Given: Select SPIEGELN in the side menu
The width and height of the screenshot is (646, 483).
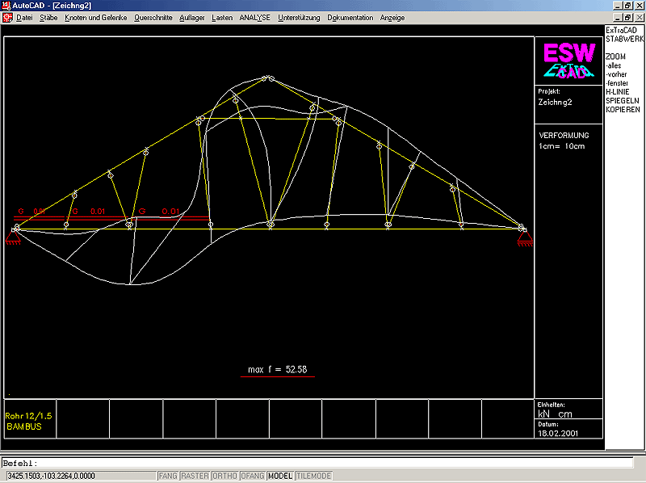Looking at the screenshot, I should coord(623,101).
